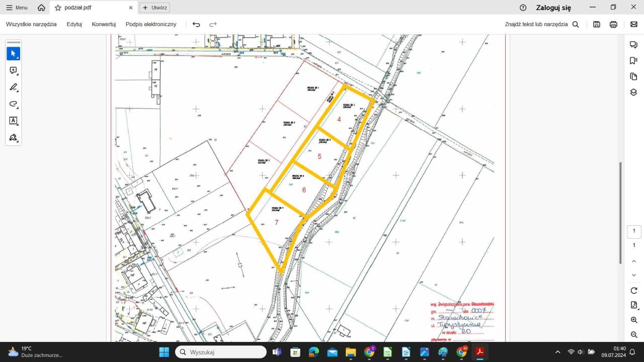Select the arrow selection tool
The height and width of the screenshot is (362, 644).
(13, 53)
